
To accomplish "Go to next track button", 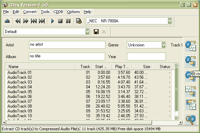I will (42, 21).
